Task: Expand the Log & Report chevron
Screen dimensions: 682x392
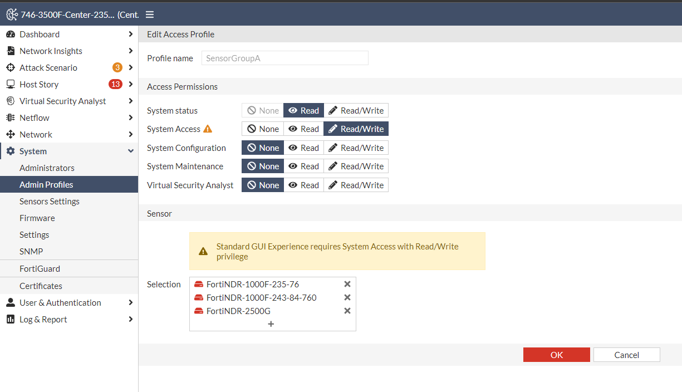Action: (131, 319)
